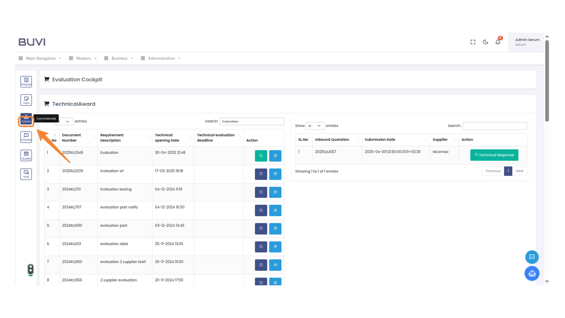The image size is (565, 318).
Task: Click the notification bell icon
Action: (x=498, y=42)
